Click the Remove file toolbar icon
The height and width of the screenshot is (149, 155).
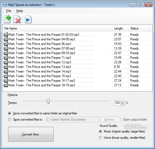click(17, 19)
